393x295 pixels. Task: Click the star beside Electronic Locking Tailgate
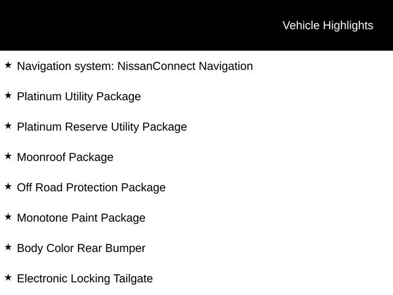(7, 278)
